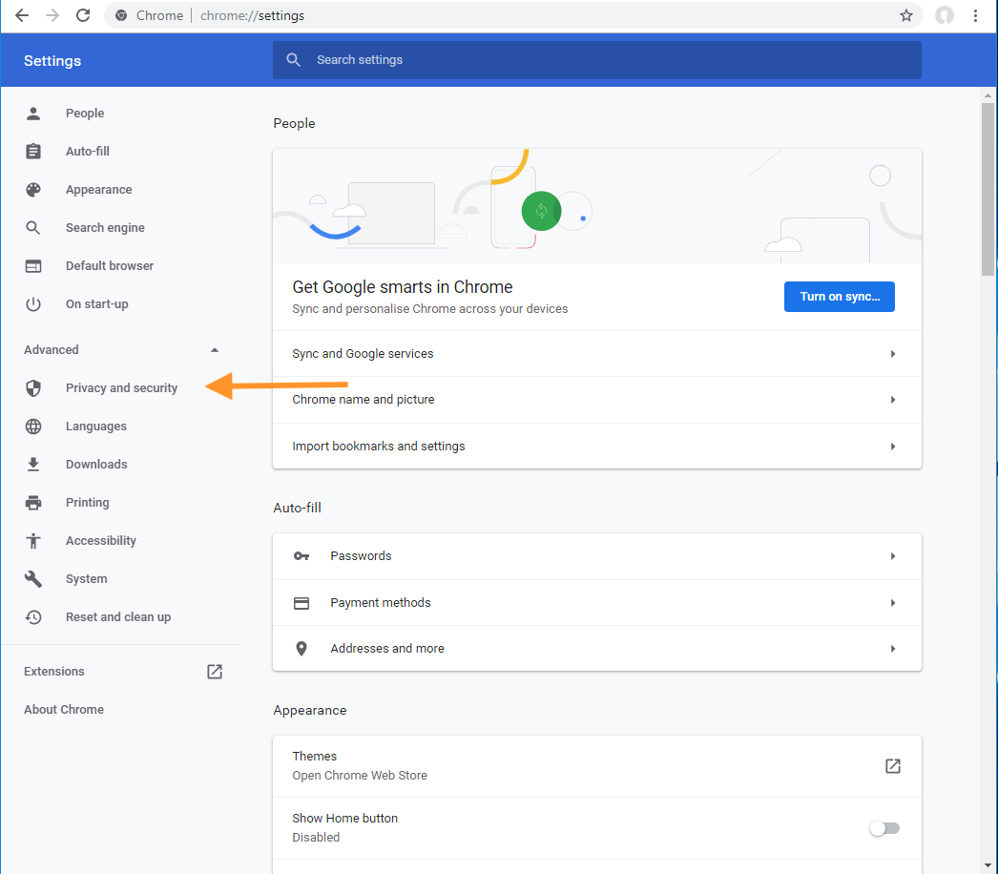
Task: Open Accessibility in the sidebar
Action: (100, 541)
